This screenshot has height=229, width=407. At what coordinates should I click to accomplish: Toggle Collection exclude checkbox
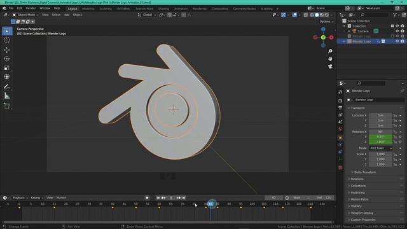pyautogui.click(x=392, y=26)
